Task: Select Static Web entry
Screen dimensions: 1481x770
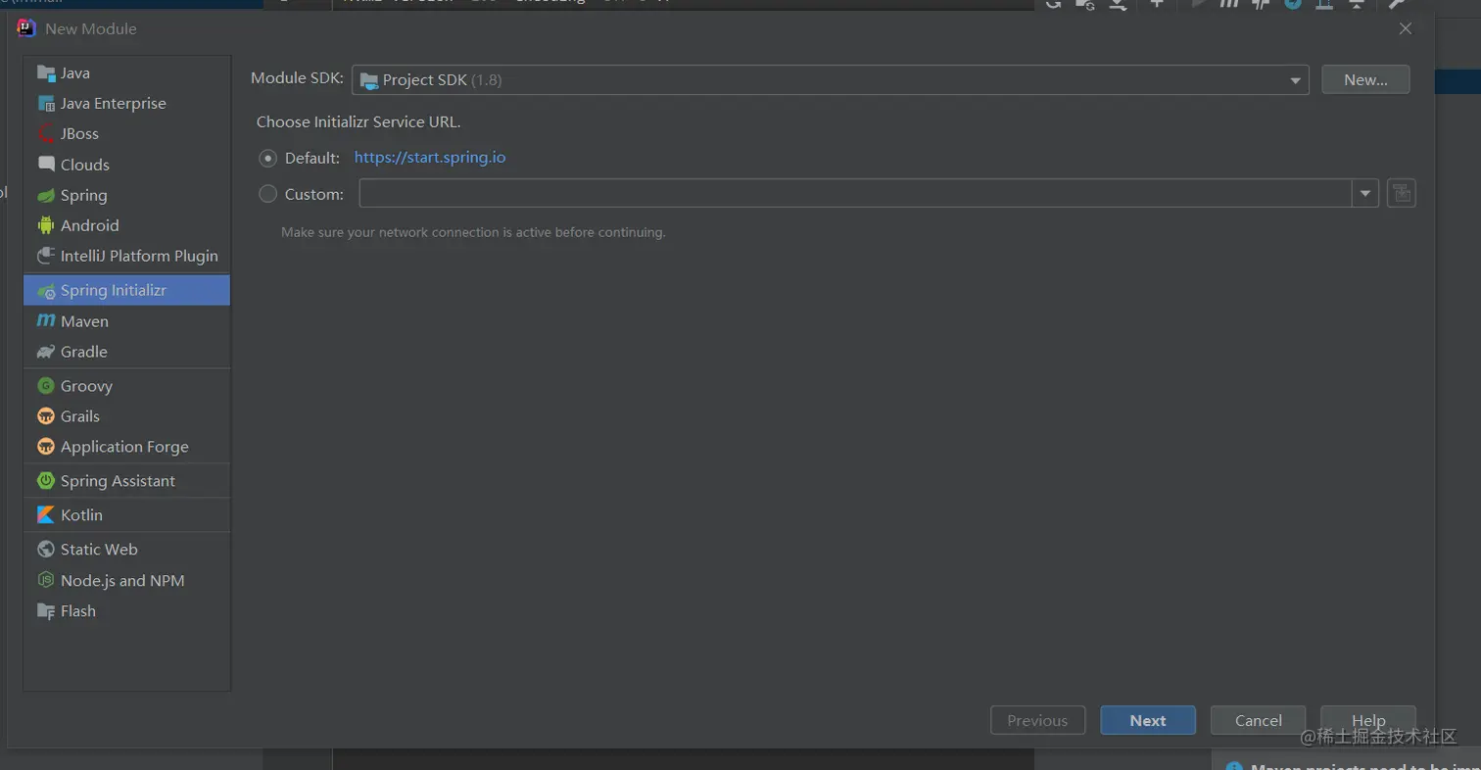Action: (126, 550)
